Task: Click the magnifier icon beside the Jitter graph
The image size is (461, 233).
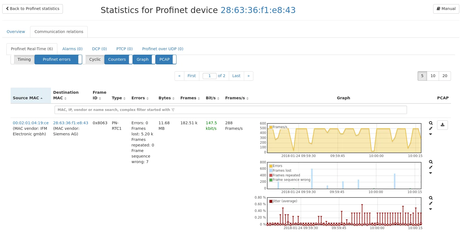Action: tap(431, 198)
